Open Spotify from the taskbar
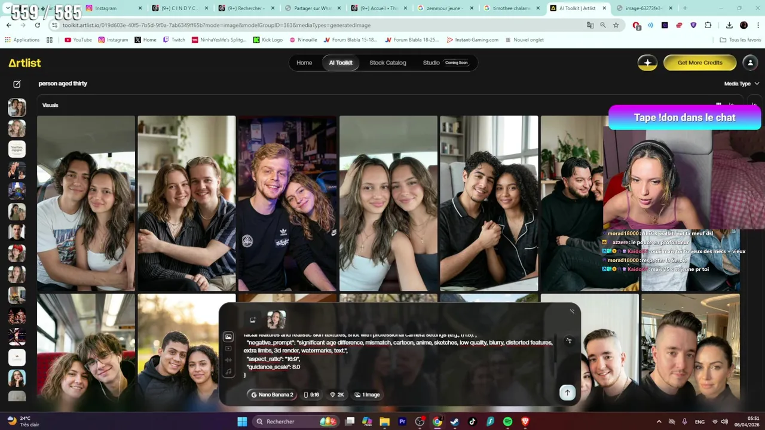The width and height of the screenshot is (765, 430). point(507,422)
